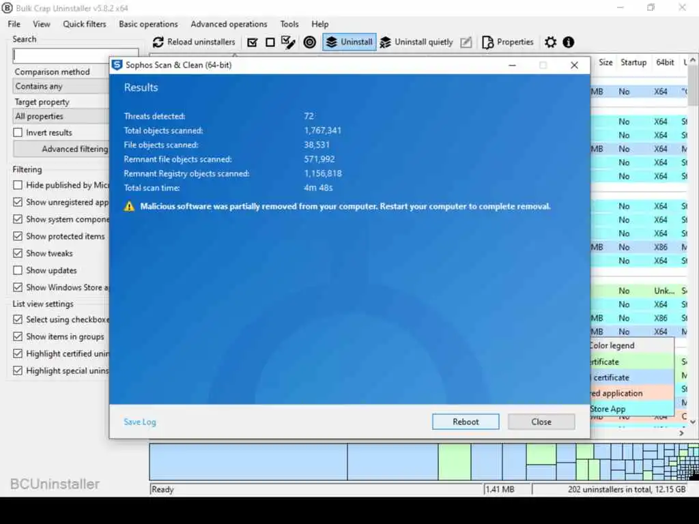Toggle Select using checkboxes option
699x524 pixels.
(x=18, y=319)
